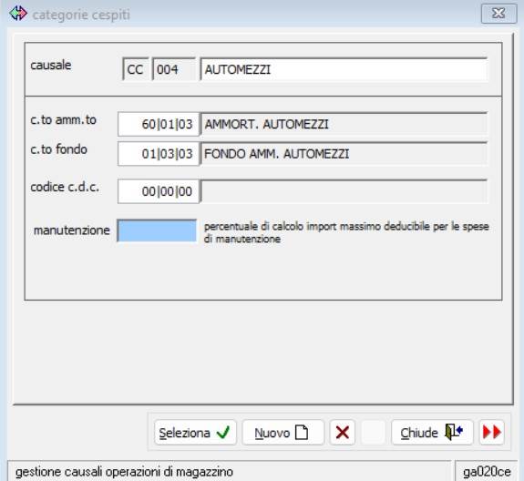Click the AMMORT. AUTOMEZZI description field
Viewport: 524px width, 481px height.
[344, 124]
